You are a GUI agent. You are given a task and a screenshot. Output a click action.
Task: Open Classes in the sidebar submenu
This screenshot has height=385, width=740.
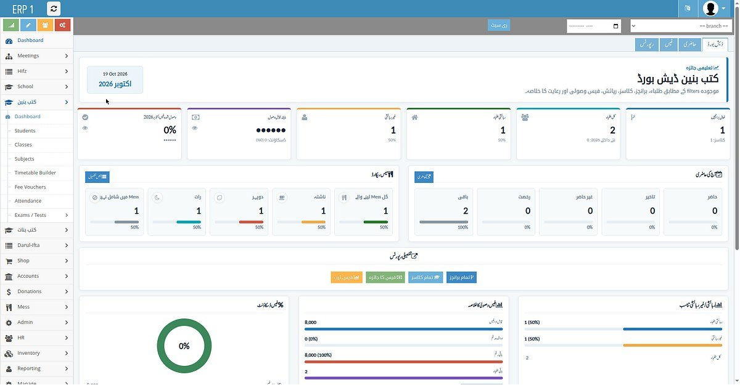click(23, 145)
